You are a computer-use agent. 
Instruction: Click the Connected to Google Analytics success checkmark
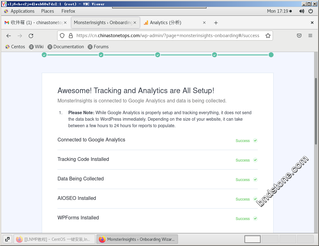click(255, 140)
